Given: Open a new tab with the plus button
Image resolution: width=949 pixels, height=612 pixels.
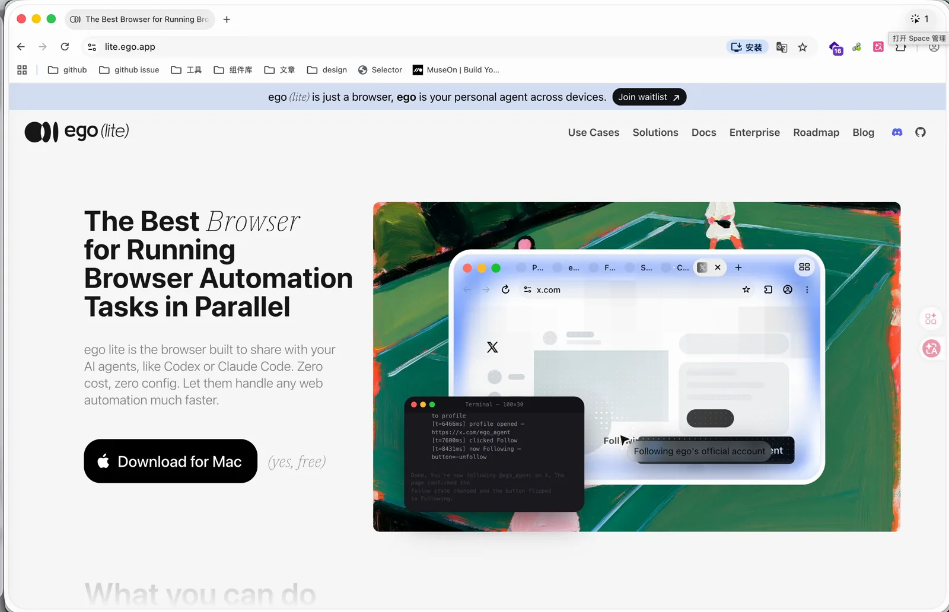Looking at the screenshot, I should [x=227, y=20].
